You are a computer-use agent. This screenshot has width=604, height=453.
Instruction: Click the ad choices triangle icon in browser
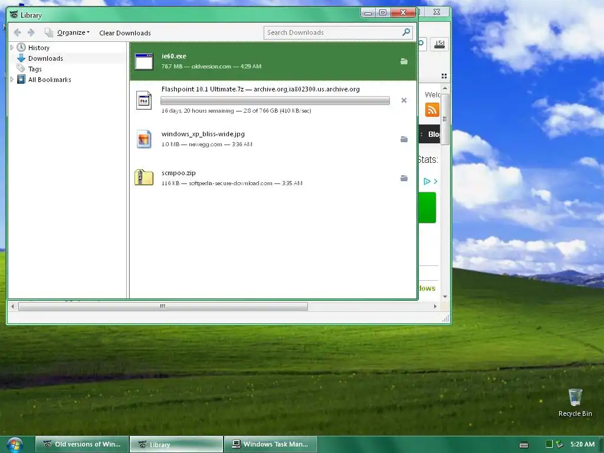427,181
